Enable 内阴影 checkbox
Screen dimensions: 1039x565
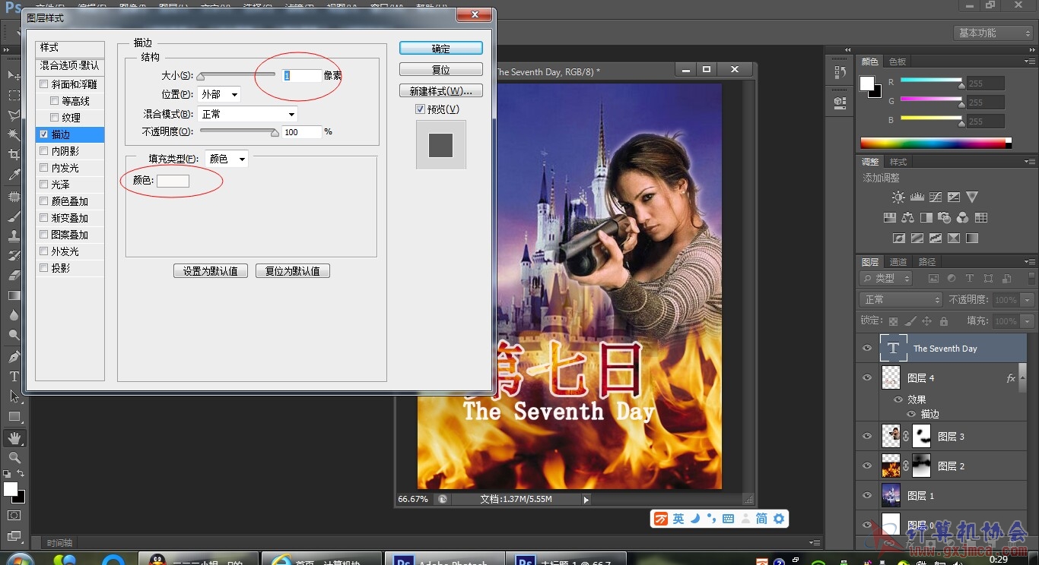44,151
